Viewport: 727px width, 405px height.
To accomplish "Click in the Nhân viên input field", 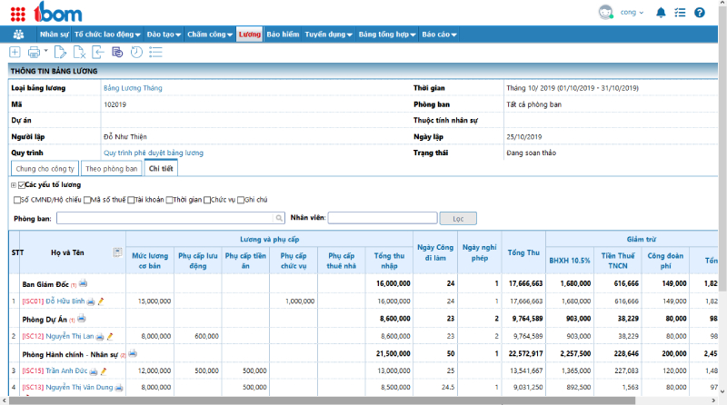I will [x=383, y=218].
